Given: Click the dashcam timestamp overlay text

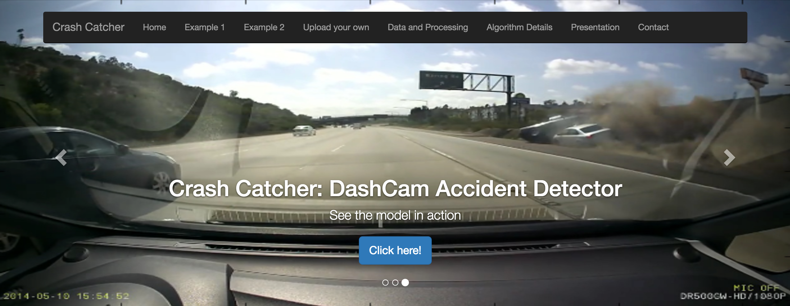Looking at the screenshot, I should [66, 296].
